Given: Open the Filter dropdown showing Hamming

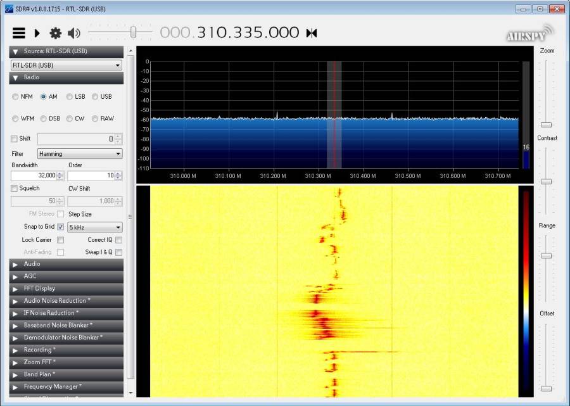Looking at the screenshot, I should click(79, 153).
